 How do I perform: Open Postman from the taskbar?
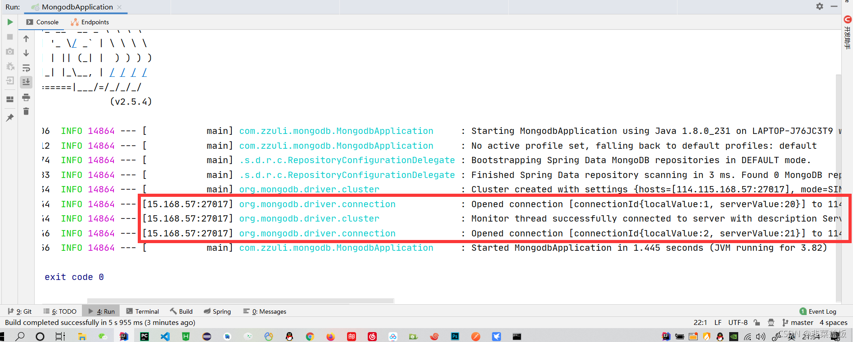pyautogui.click(x=476, y=336)
